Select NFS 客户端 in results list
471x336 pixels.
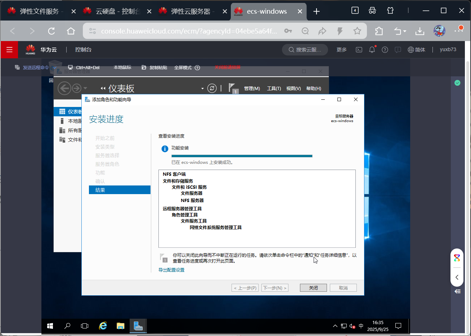174,174
